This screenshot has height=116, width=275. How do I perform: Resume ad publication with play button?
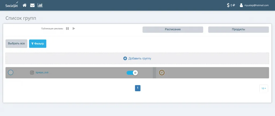click(x=74, y=29)
